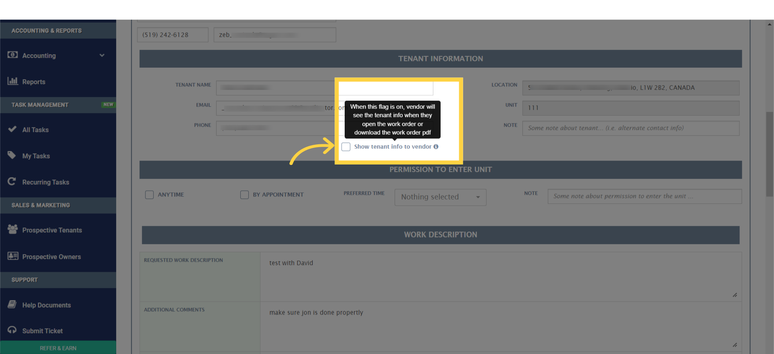This screenshot has height=354, width=774.
Task: Click info icon beside Show tenant info
Action: pos(436,147)
